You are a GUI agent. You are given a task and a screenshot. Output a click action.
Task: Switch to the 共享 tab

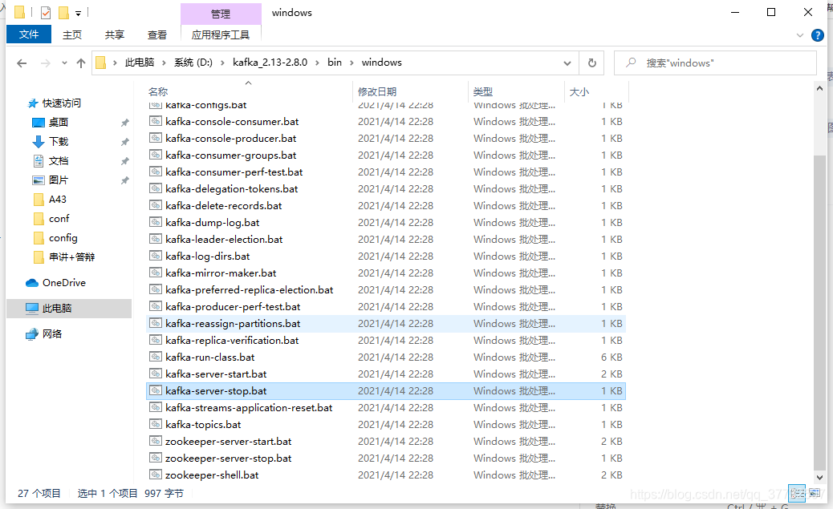[x=115, y=35]
